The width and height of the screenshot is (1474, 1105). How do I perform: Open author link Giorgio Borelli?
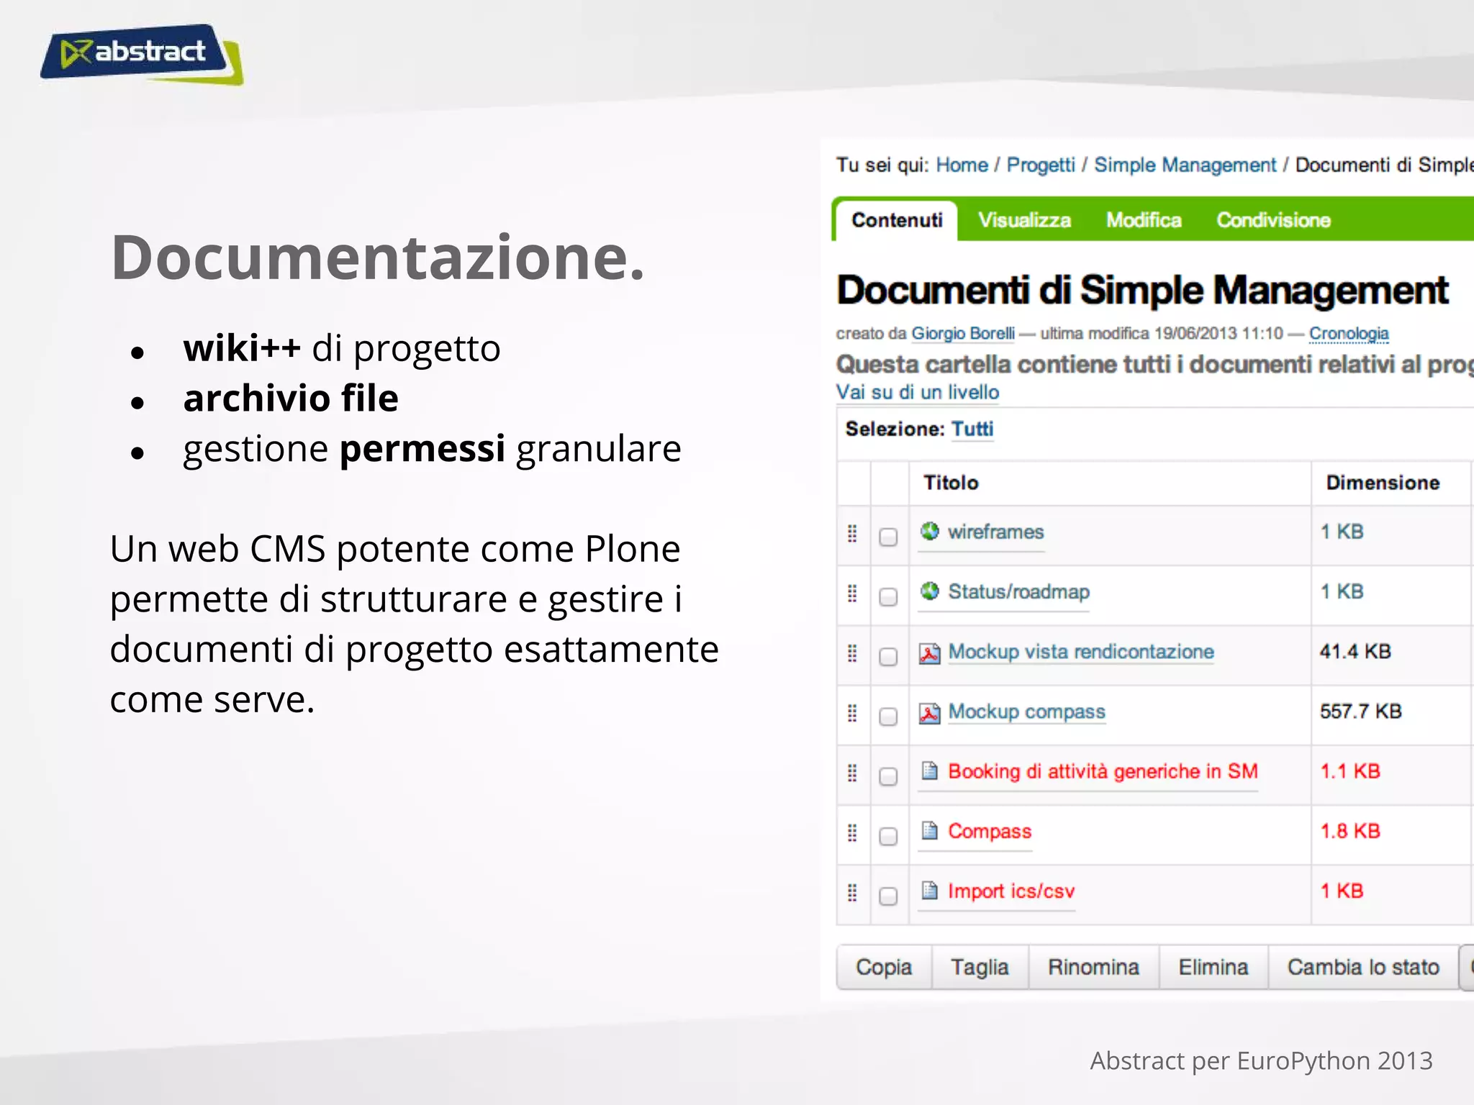[x=963, y=334]
